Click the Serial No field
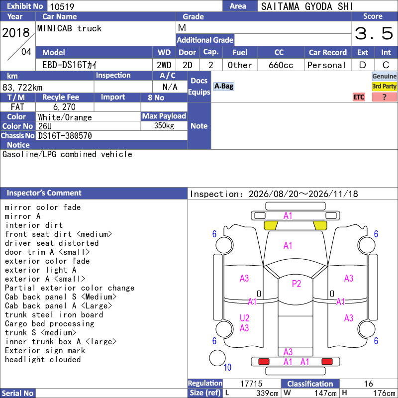The width and height of the screenshot is (398, 398). coord(111,393)
